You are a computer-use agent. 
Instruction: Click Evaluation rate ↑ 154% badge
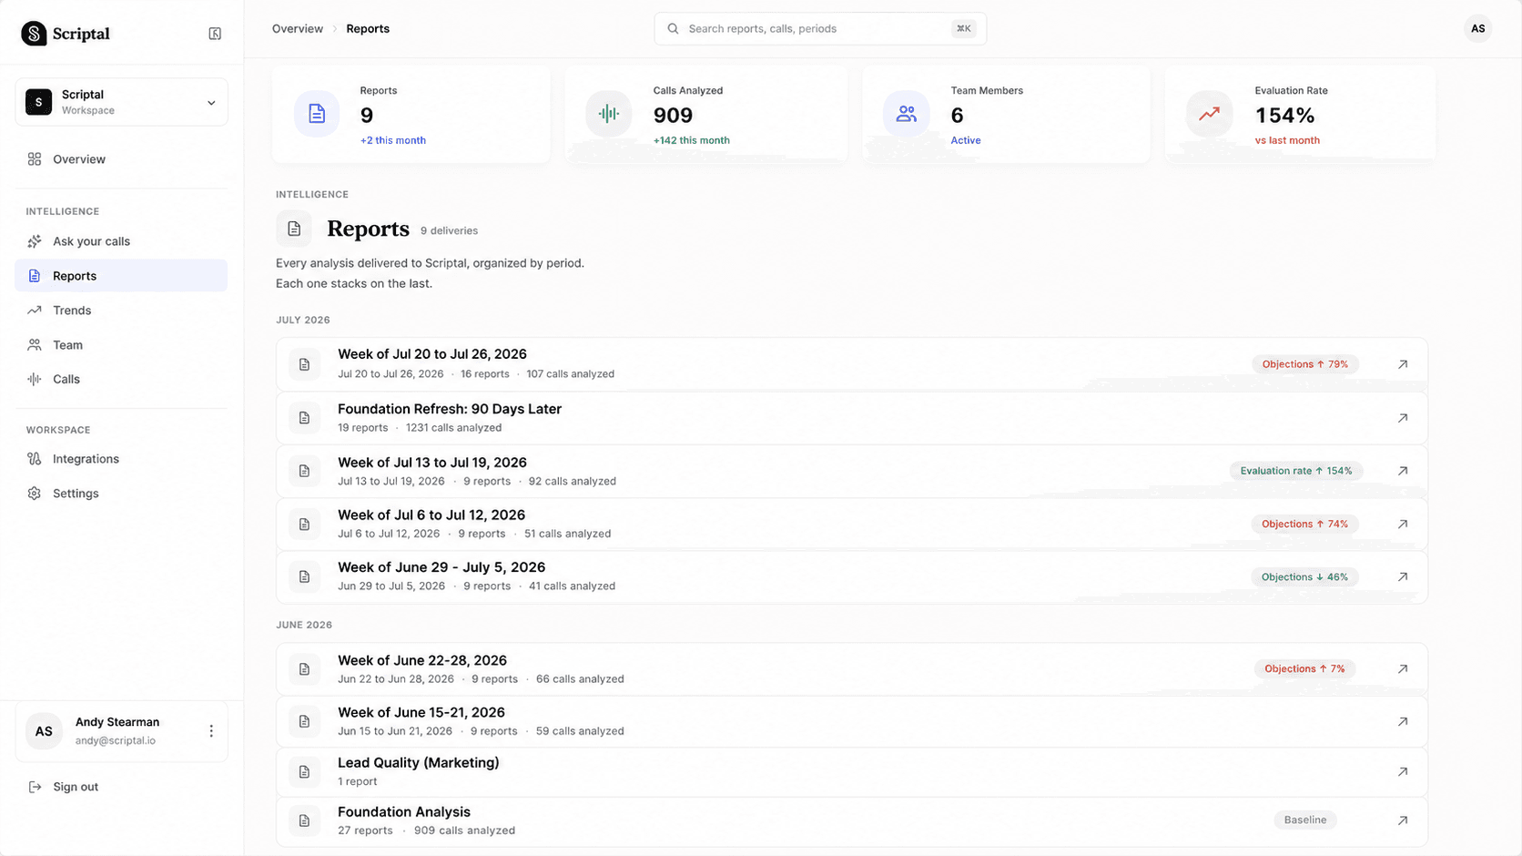click(x=1296, y=471)
